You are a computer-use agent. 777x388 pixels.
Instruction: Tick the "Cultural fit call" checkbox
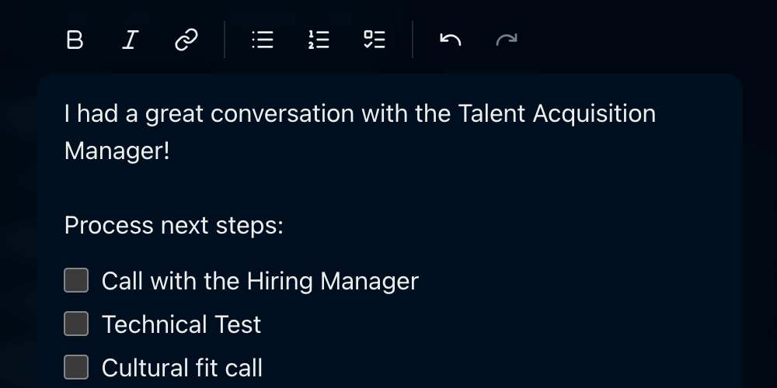point(76,367)
